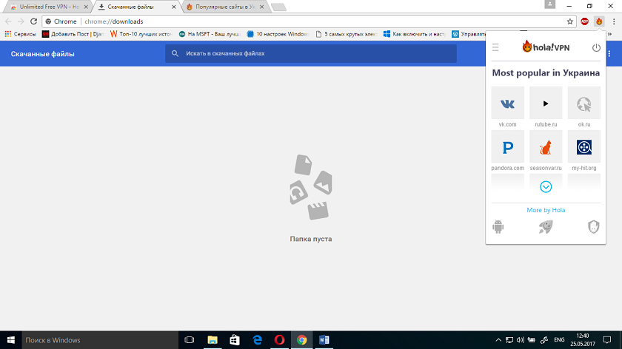
Task: Select the pandora.com site tile
Action: [x=507, y=147]
